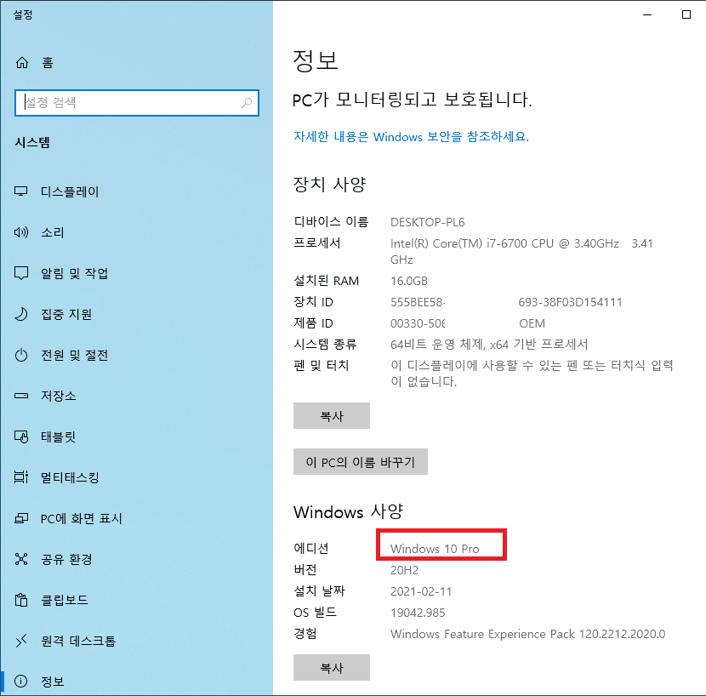Click the Clipboard icon
The height and width of the screenshot is (696, 706).
coord(21,600)
